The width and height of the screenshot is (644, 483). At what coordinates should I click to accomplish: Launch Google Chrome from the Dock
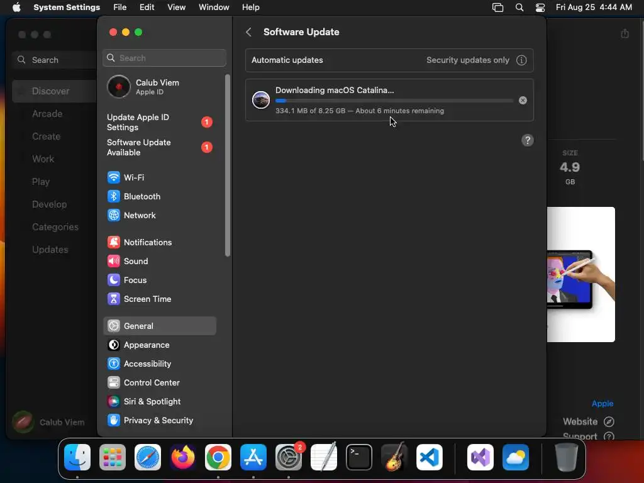pyautogui.click(x=218, y=457)
